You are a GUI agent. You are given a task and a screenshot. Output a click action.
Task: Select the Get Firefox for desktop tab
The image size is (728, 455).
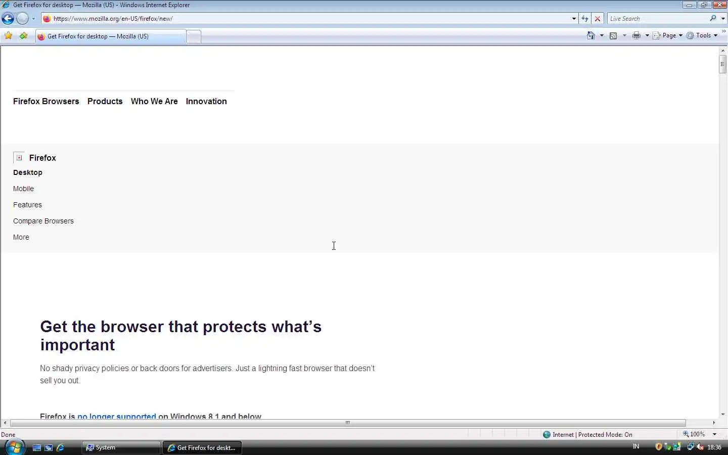(111, 36)
